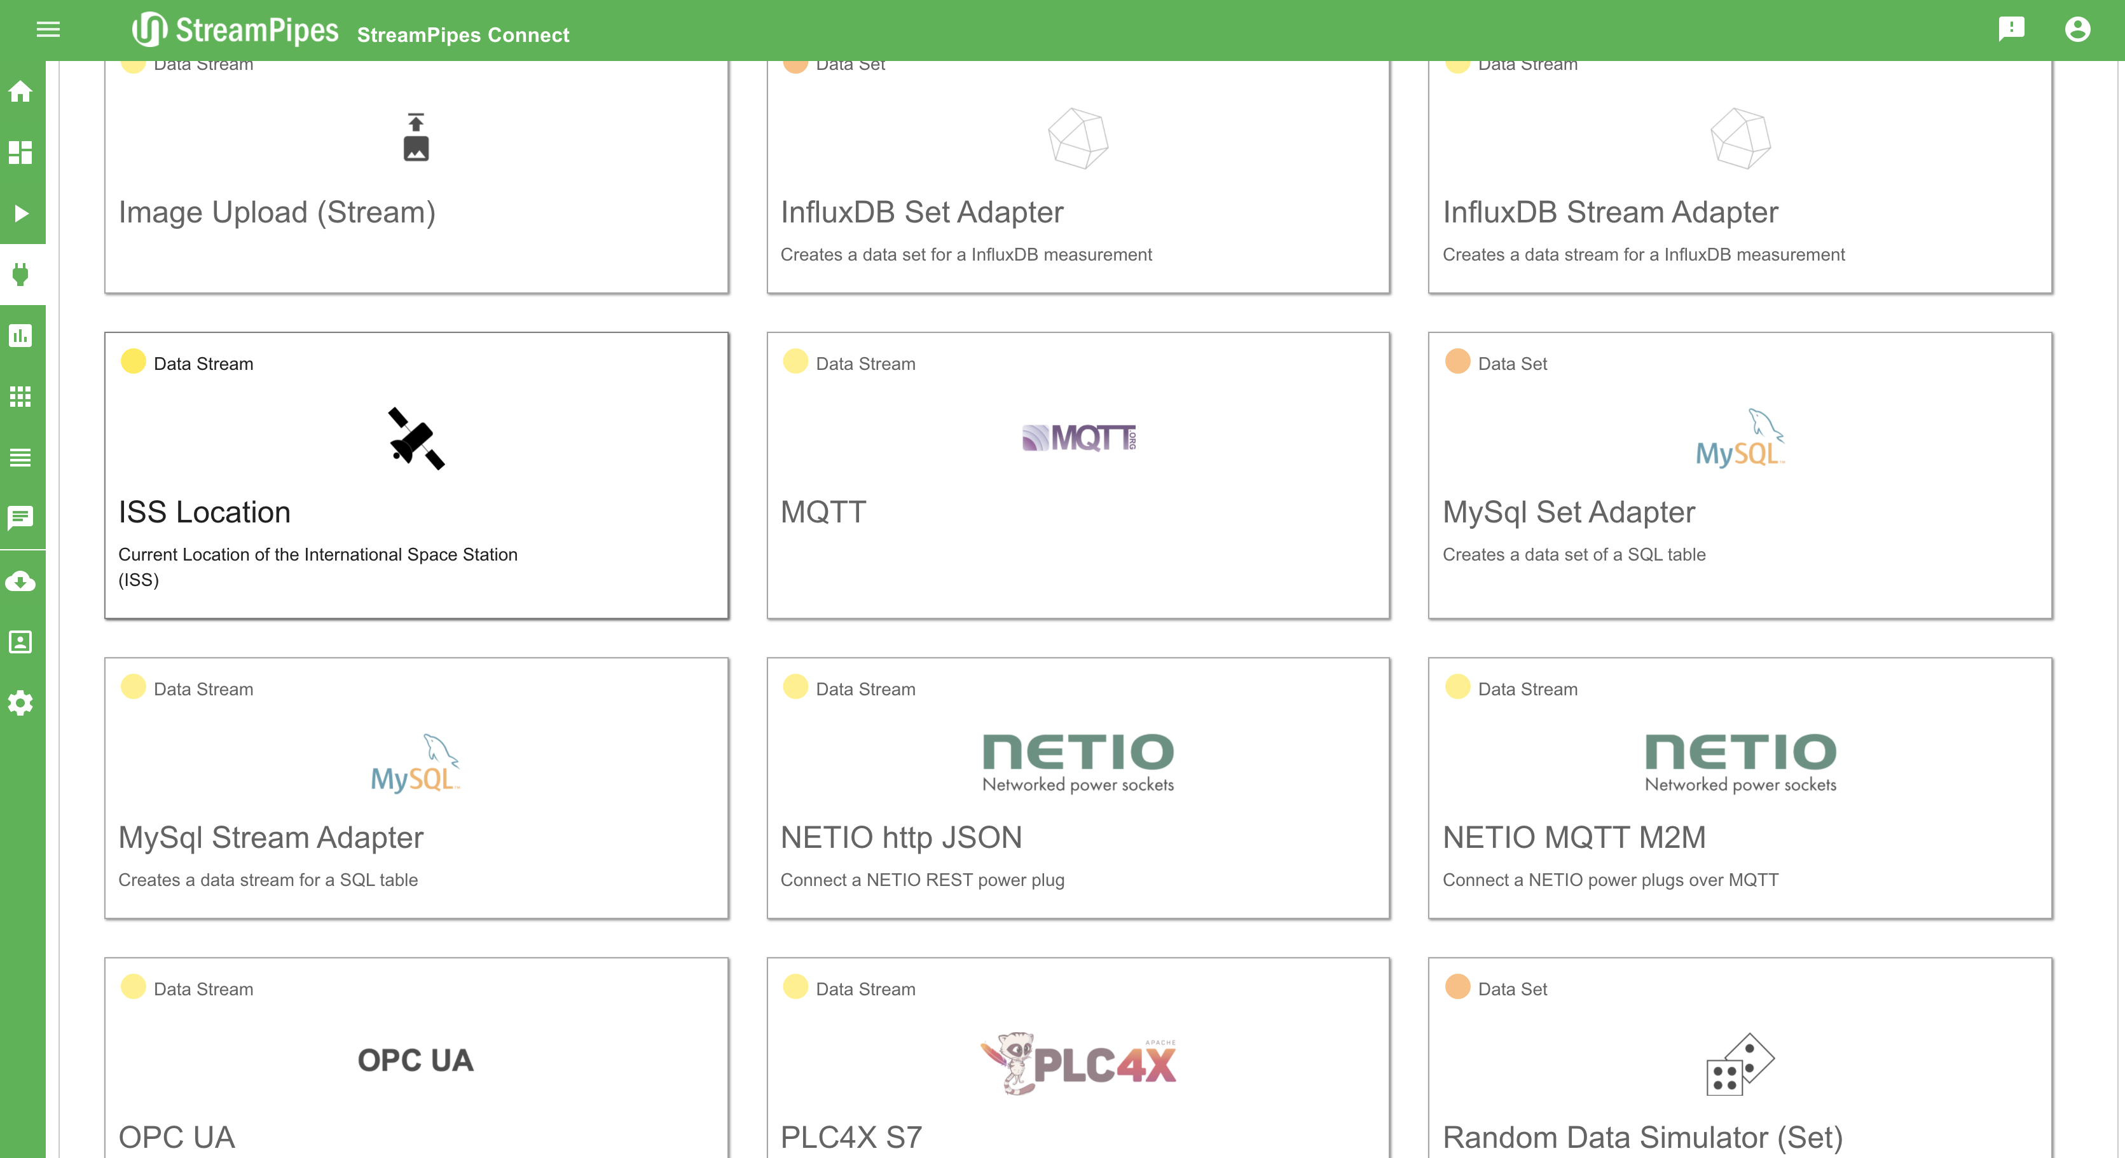Select the ISS Location adapter card
Viewport: 2125px width, 1158px height.
[416, 475]
